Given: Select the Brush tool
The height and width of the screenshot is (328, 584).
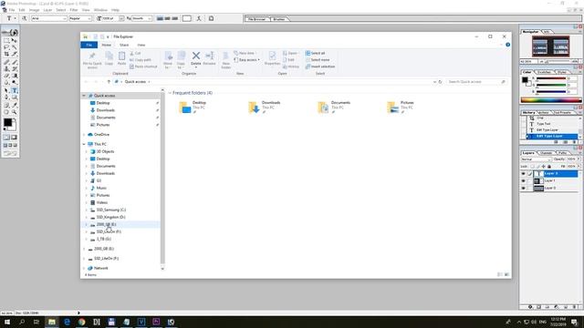Looking at the screenshot, I should [x=15, y=62].
